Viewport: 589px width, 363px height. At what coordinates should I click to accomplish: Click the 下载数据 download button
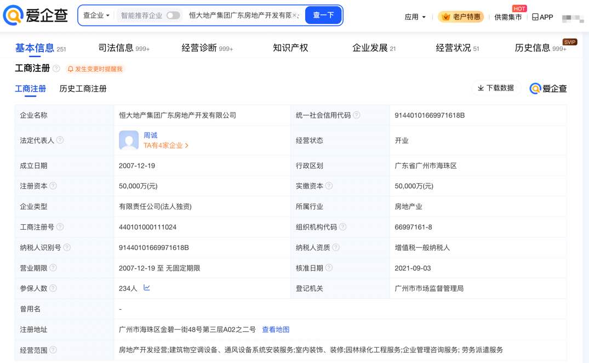(x=496, y=88)
